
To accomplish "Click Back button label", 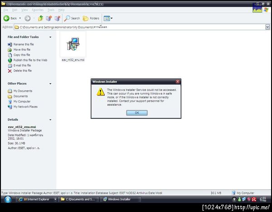I will (14, 19).
